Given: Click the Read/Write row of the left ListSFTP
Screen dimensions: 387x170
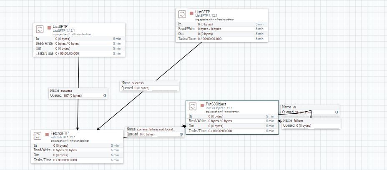Looking at the screenshot, I should click(x=79, y=43).
